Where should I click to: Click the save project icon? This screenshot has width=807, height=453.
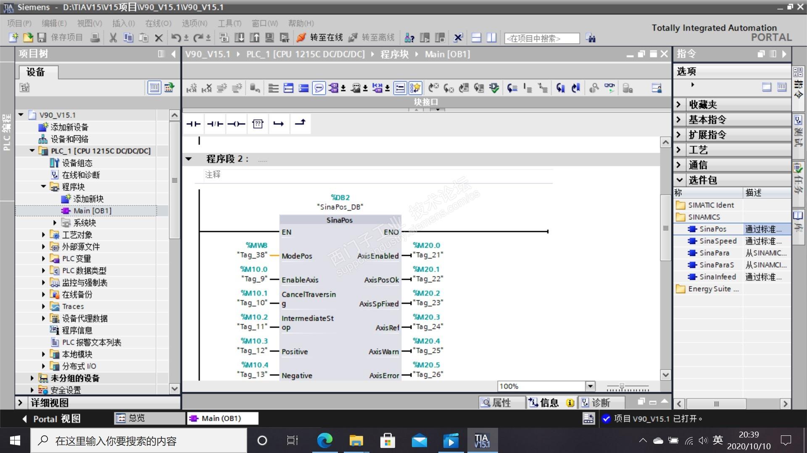coord(42,38)
